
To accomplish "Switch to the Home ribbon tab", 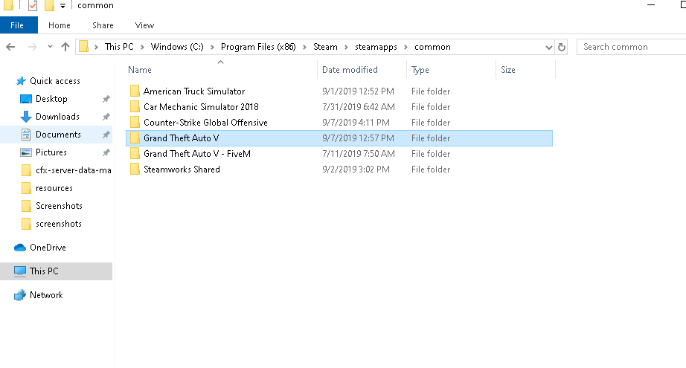I will (x=59, y=25).
